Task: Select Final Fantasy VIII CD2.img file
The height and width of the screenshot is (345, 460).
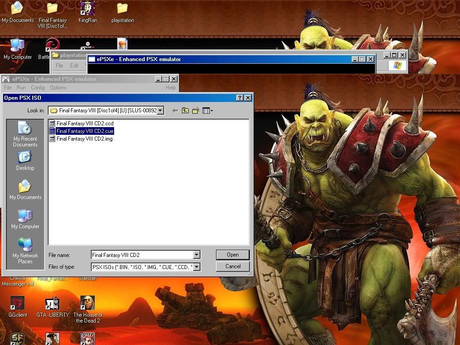Action: coord(84,139)
